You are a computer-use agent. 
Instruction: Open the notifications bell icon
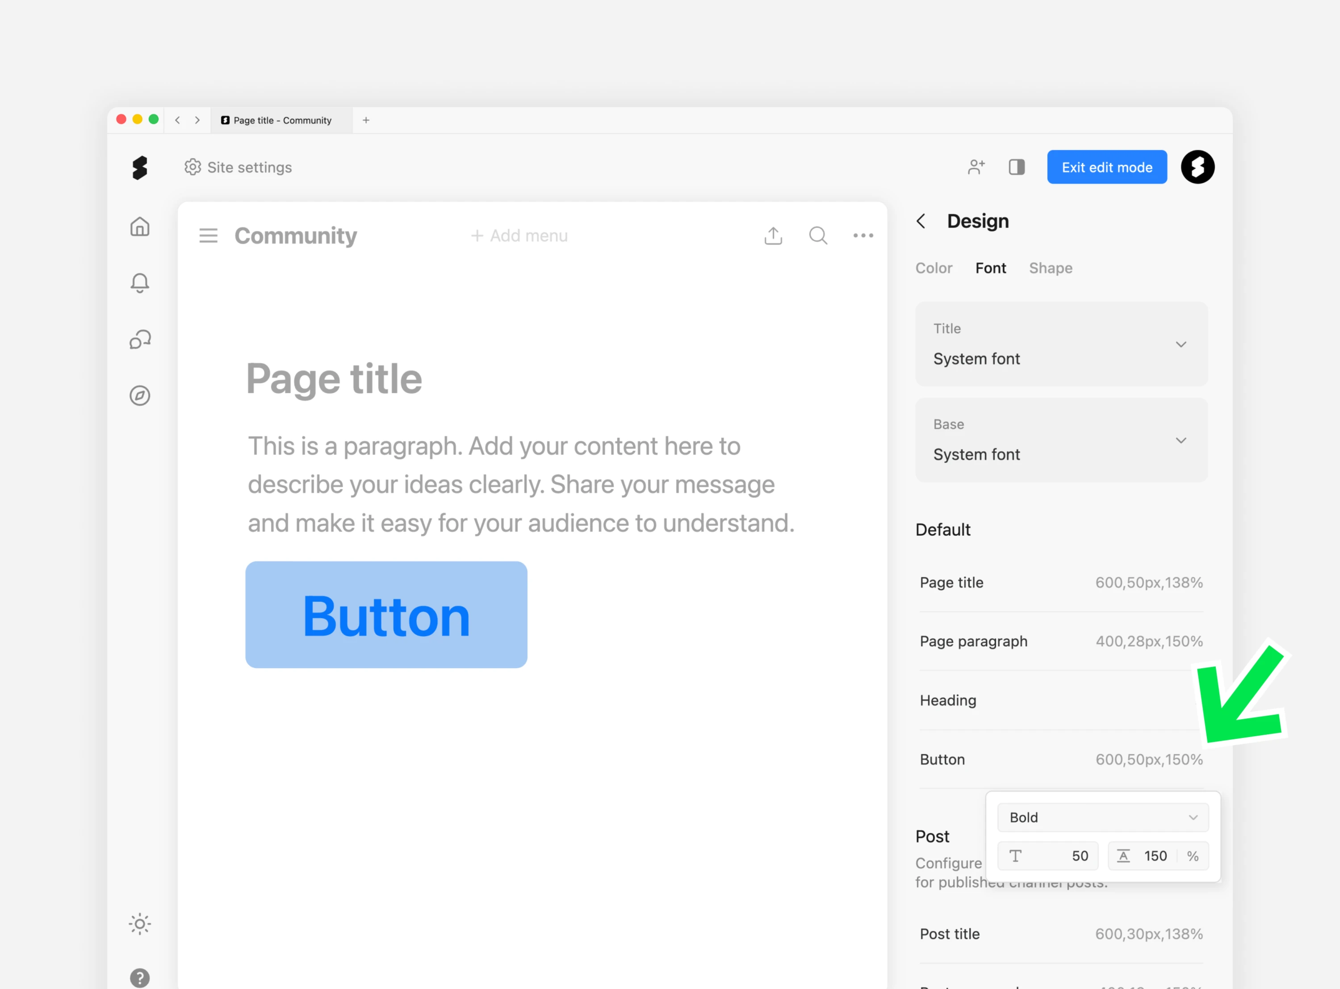coord(139,283)
